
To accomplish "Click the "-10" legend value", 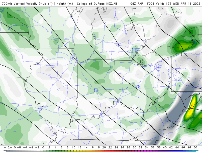I will tap(12, 147).
